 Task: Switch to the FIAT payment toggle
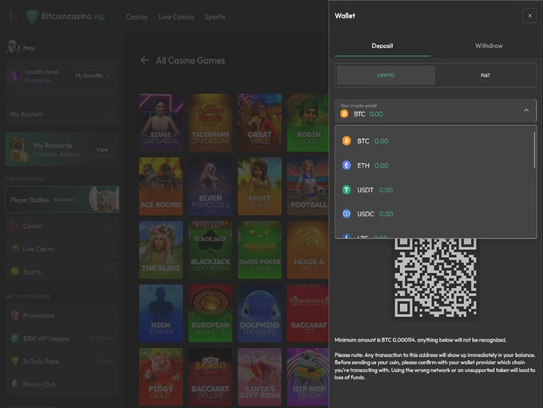click(x=485, y=75)
